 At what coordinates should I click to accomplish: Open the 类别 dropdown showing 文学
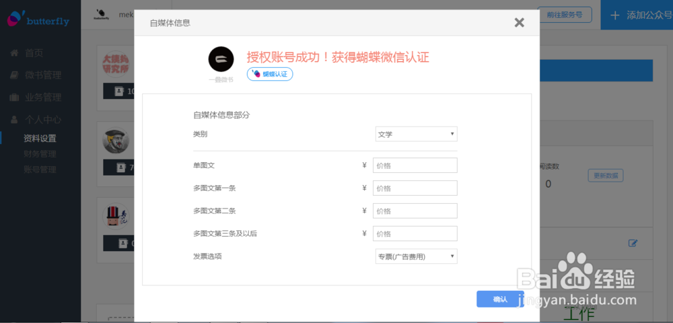pyautogui.click(x=417, y=134)
